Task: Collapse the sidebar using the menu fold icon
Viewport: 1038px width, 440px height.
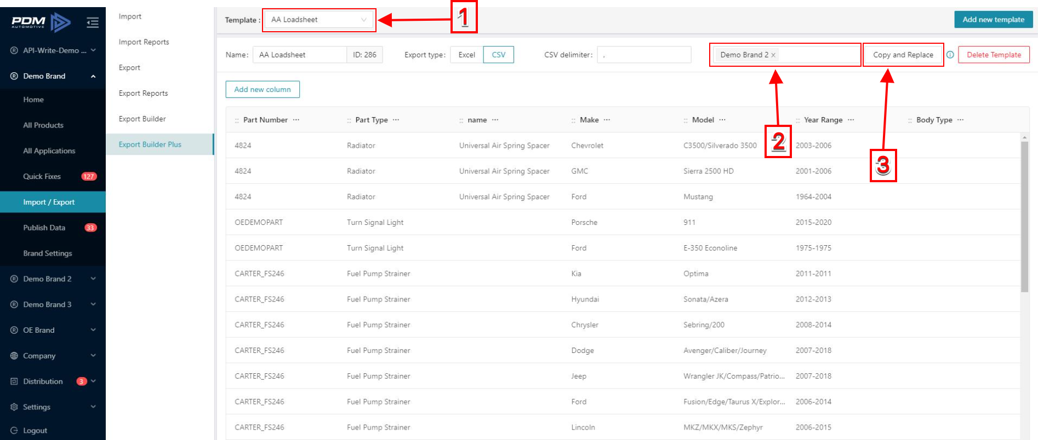Action: pos(93,22)
